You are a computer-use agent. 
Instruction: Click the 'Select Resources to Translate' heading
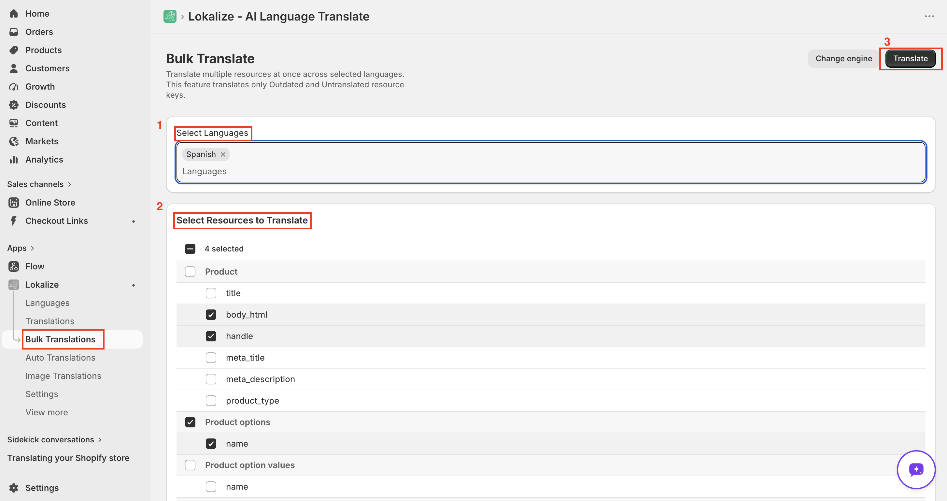[242, 220]
